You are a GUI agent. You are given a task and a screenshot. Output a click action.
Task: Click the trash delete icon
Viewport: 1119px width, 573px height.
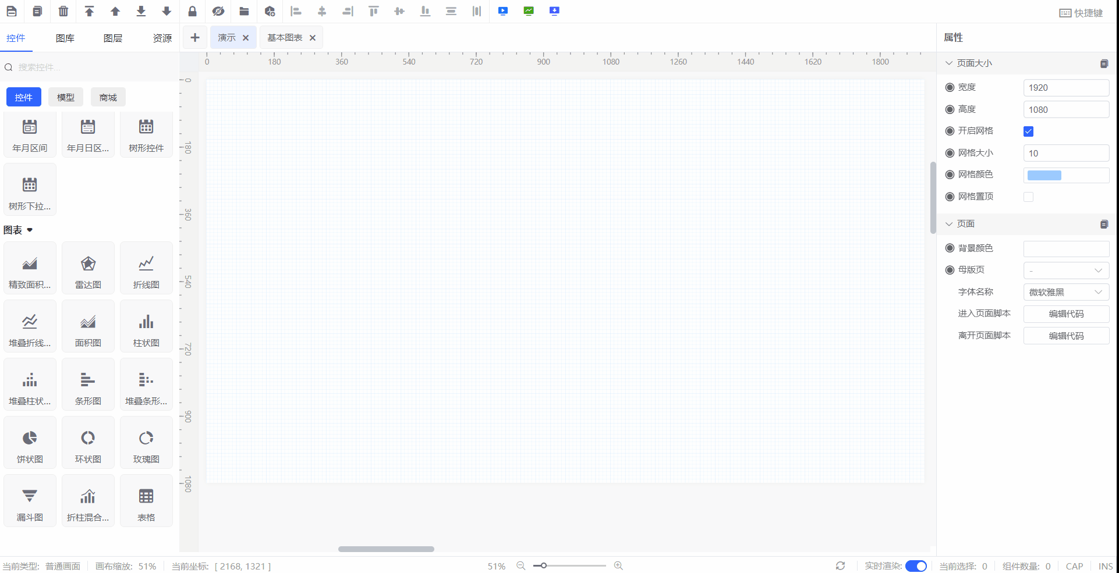point(63,11)
